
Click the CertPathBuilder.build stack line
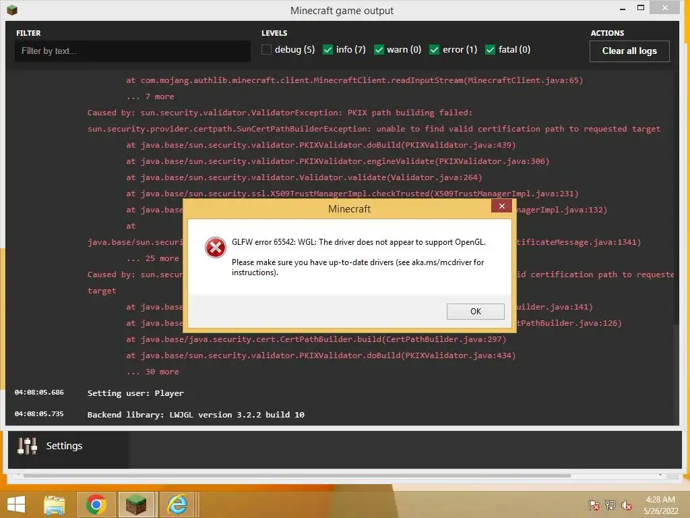coord(316,340)
